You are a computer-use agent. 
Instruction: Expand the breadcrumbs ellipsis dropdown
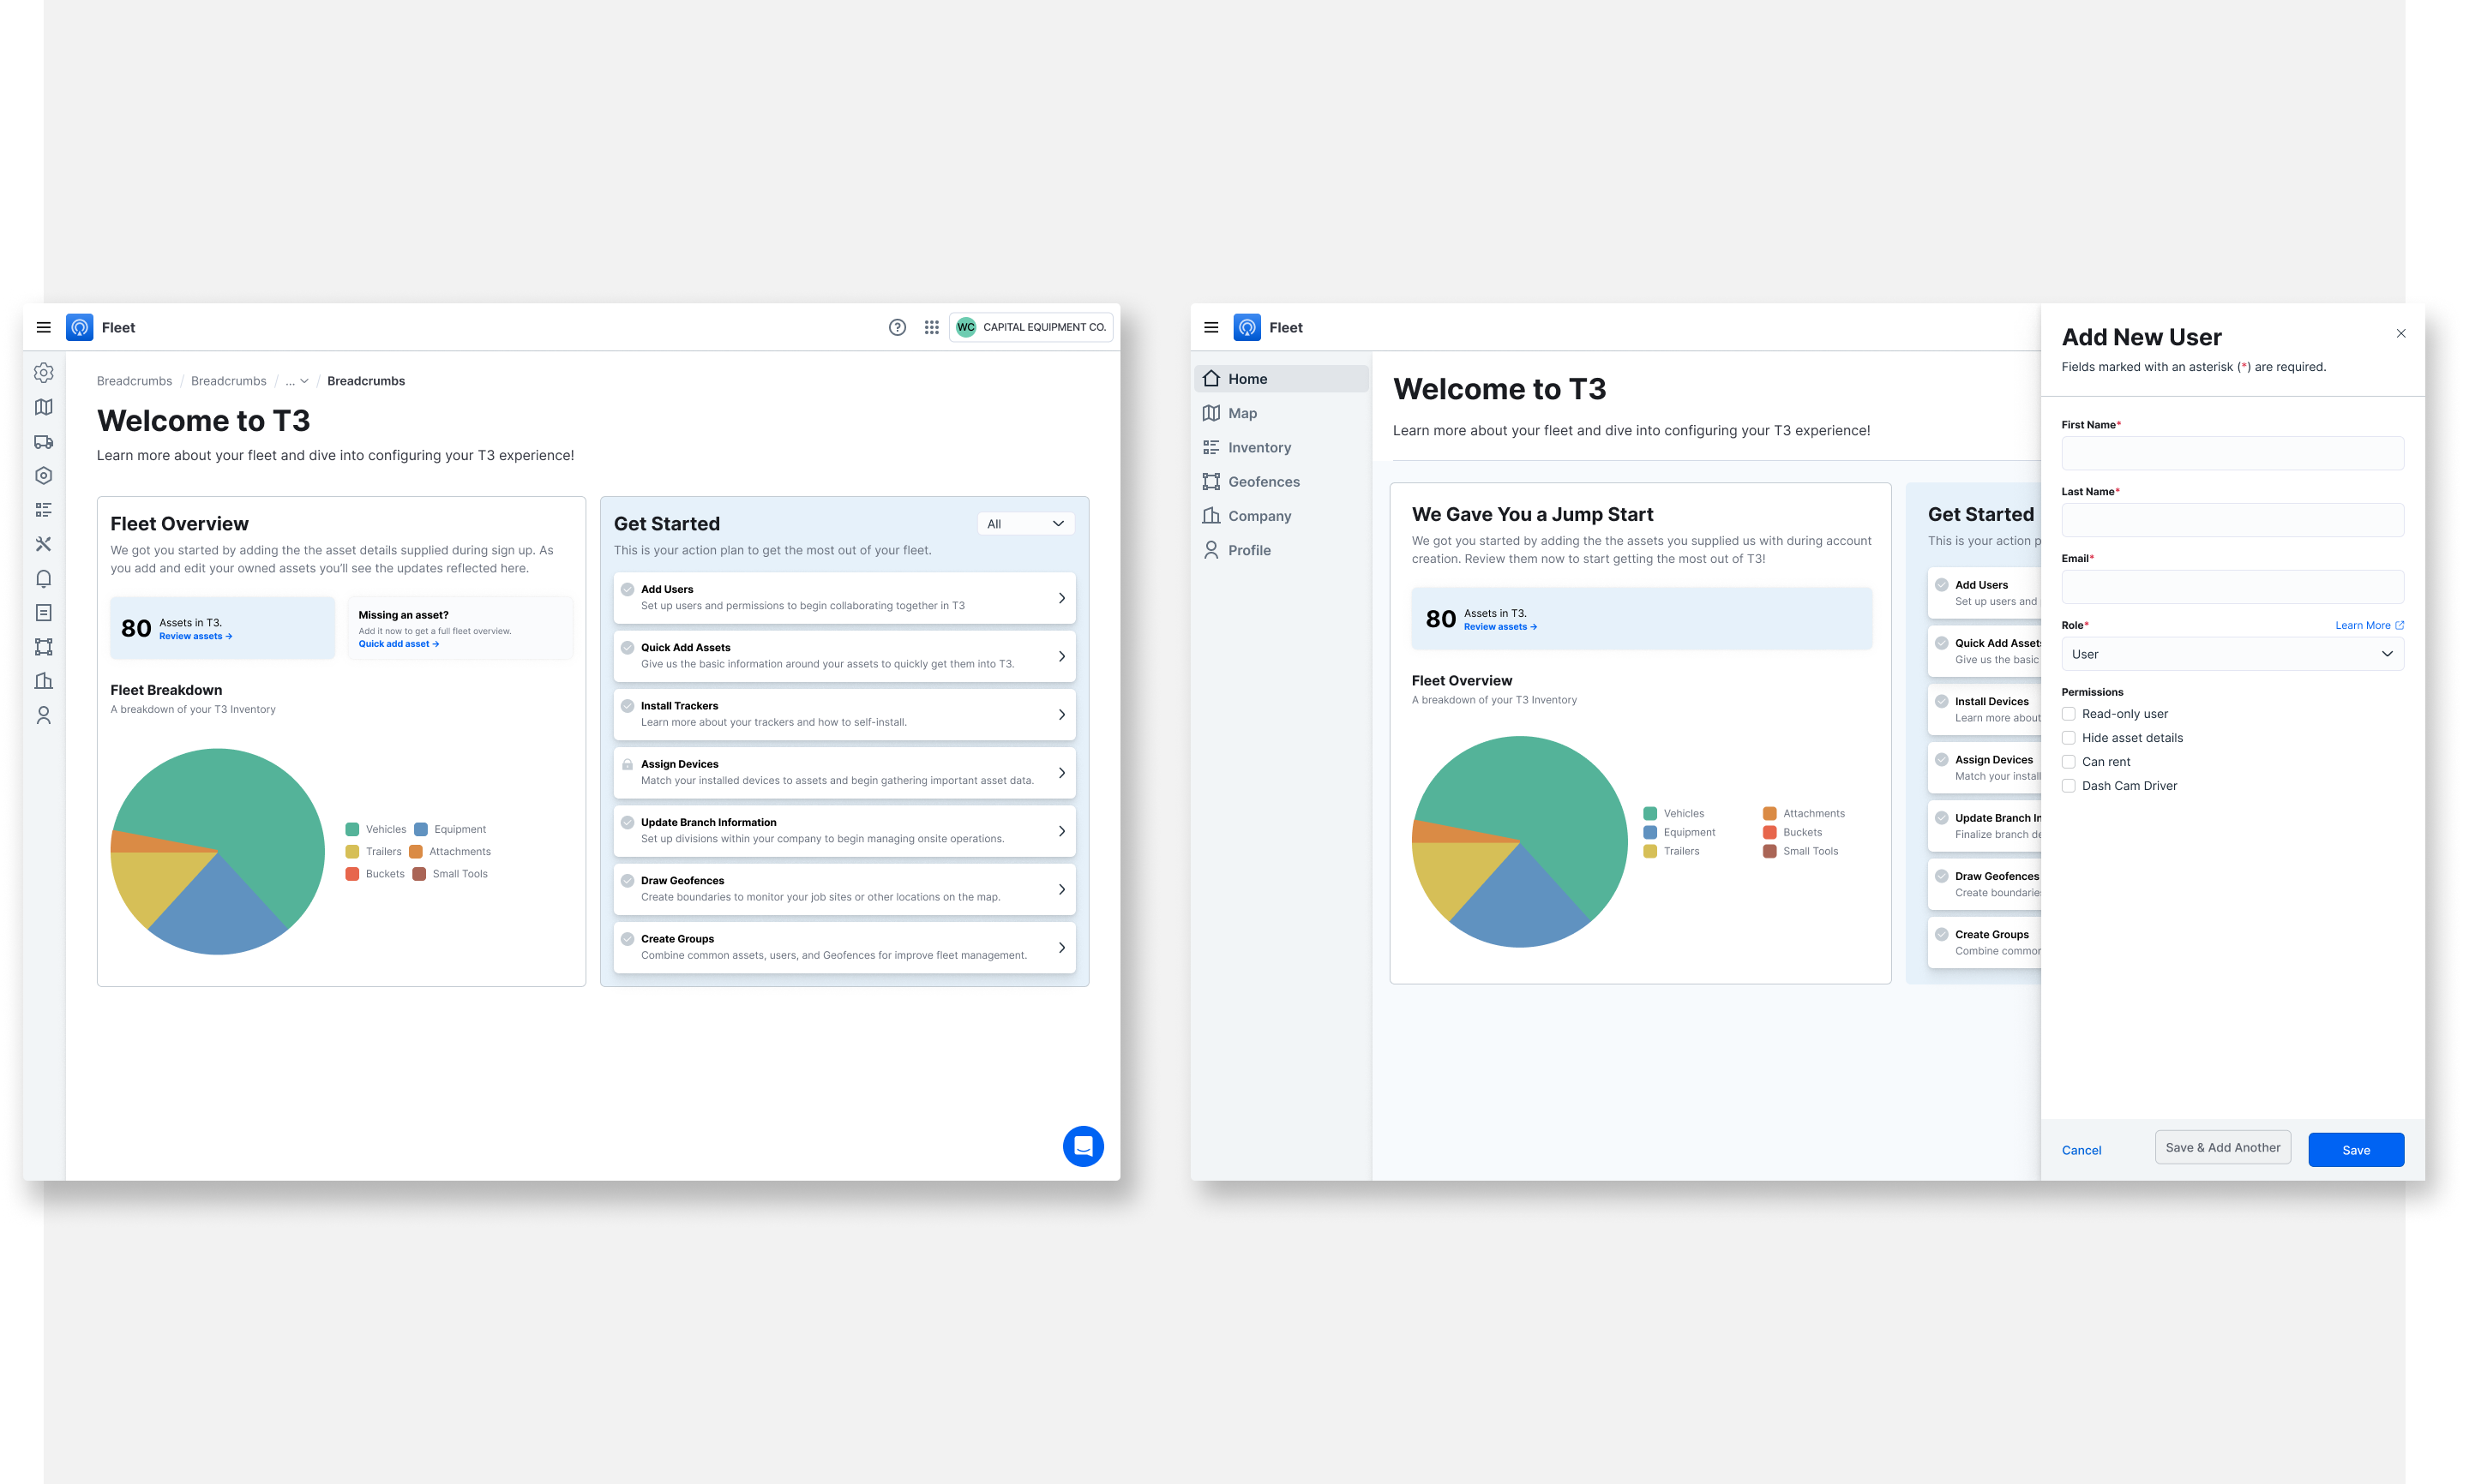point(296,381)
